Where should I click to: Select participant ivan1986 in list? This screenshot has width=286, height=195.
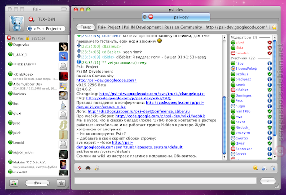[x=251, y=111]
